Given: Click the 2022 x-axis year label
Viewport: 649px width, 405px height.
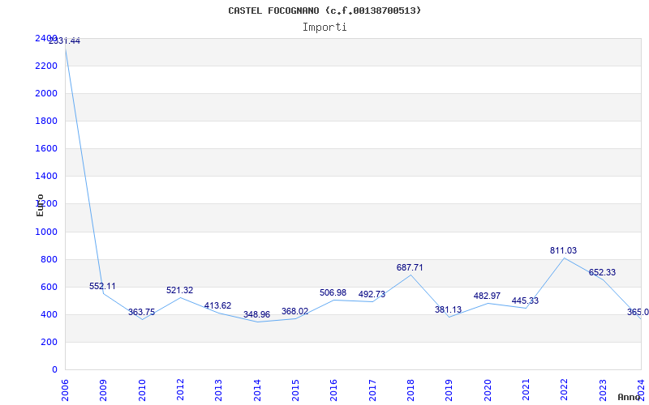Looking at the screenshot, I should click(565, 390).
